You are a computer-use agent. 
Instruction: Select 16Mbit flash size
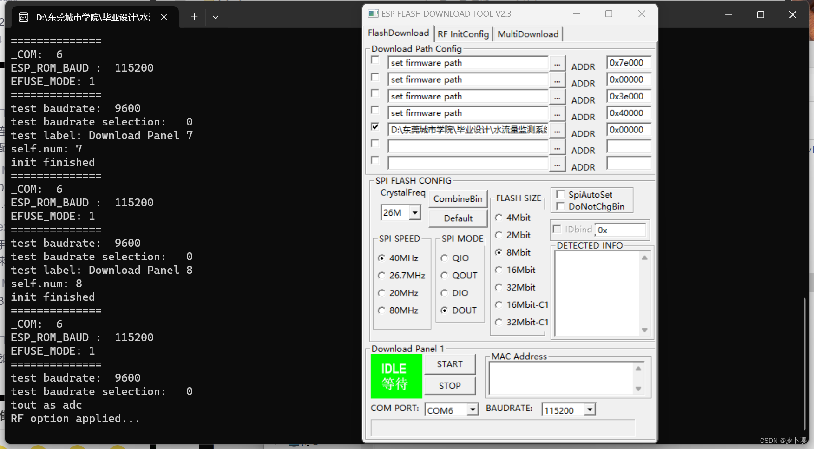pyautogui.click(x=499, y=270)
